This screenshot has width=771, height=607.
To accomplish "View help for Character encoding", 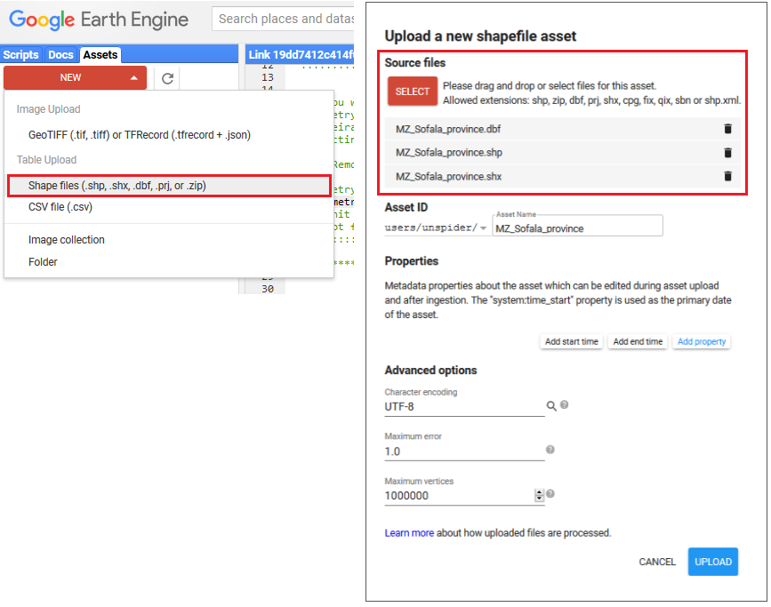I will point(566,403).
